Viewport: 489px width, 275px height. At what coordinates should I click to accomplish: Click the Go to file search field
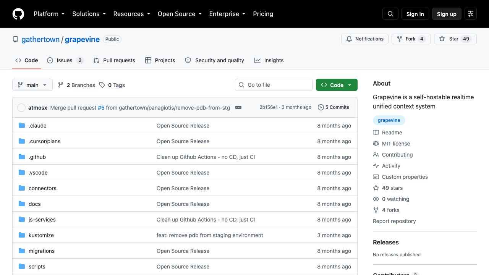pyautogui.click(x=274, y=85)
